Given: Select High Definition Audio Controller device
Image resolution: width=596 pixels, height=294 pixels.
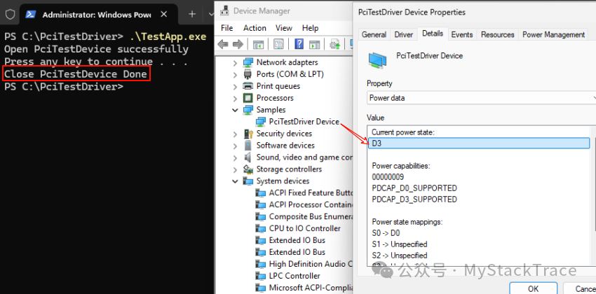Looking at the screenshot, I should (x=311, y=264).
